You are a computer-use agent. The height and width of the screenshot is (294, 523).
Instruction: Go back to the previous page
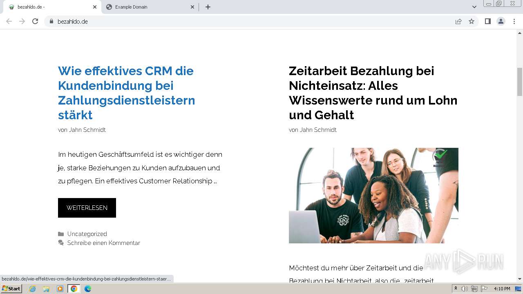tap(9, 21)
